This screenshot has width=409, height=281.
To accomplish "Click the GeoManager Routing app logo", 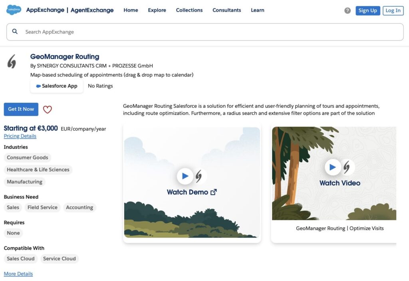I will pyautogui.click(x=12, y=62).
